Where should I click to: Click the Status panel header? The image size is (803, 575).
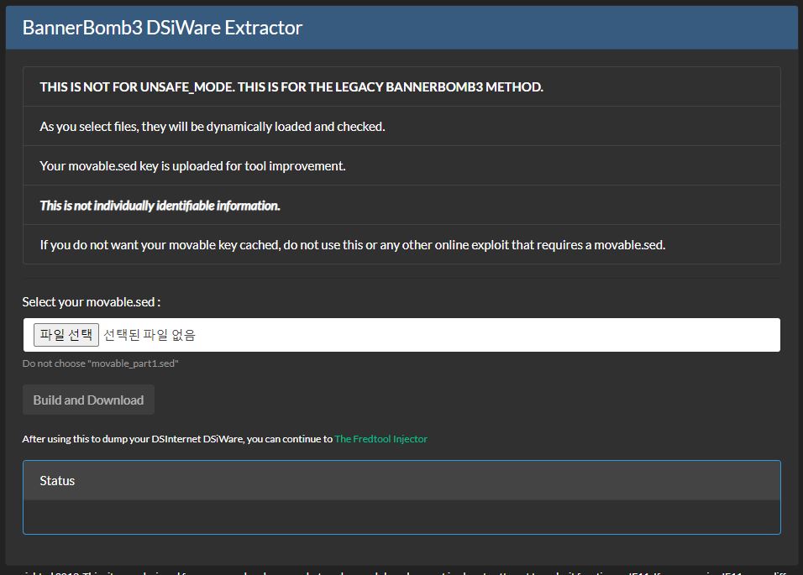tap(401, 481)
